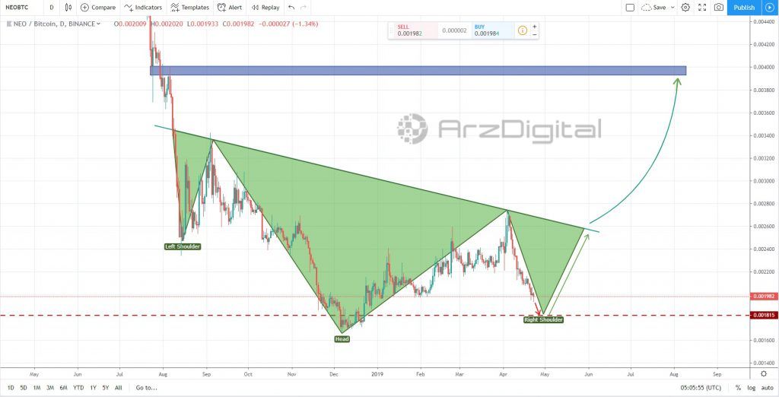Toggle log scale
779x397 pixels.
coord(751,387)
